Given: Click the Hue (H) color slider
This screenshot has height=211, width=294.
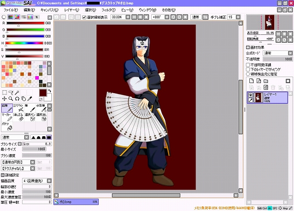Looking at the screenshot, I should pyautogui.click(x=24, y=43).
